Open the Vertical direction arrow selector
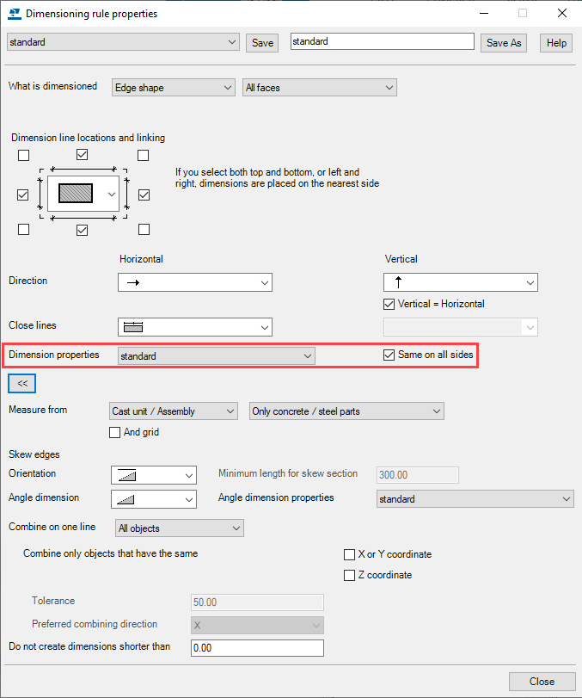 tap(460, 281)
